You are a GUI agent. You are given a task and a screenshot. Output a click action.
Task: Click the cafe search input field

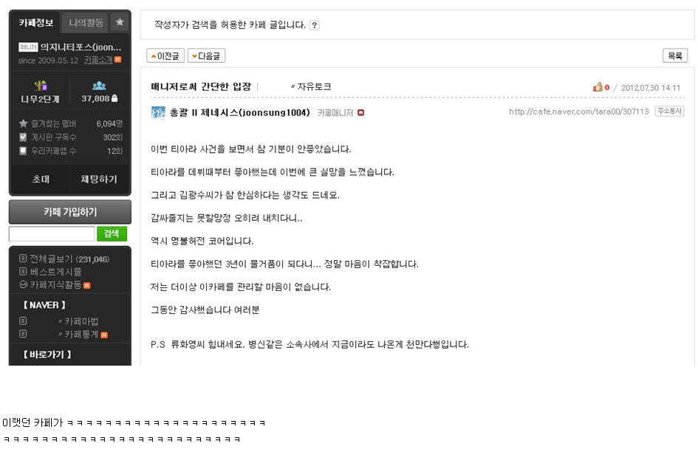coord(52,233)
